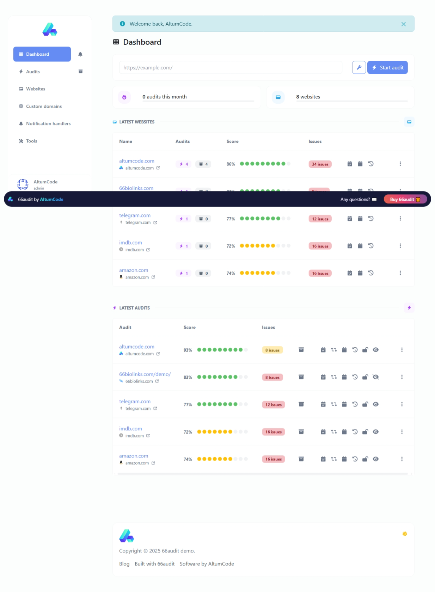Go to Websites in the sidebar
This screenshot has height=592, width=435.
pyautogui.click(x=36, y=89)
